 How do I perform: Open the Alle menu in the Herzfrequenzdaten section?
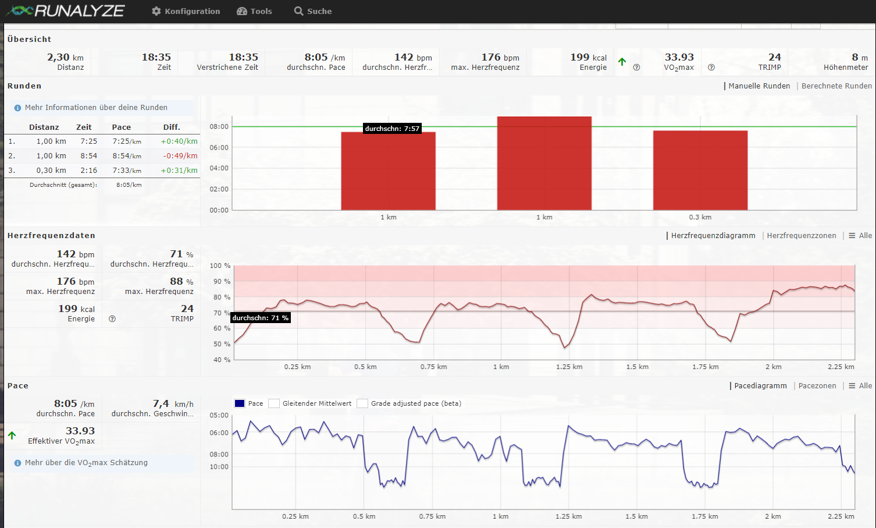click(x=860, y=236)
